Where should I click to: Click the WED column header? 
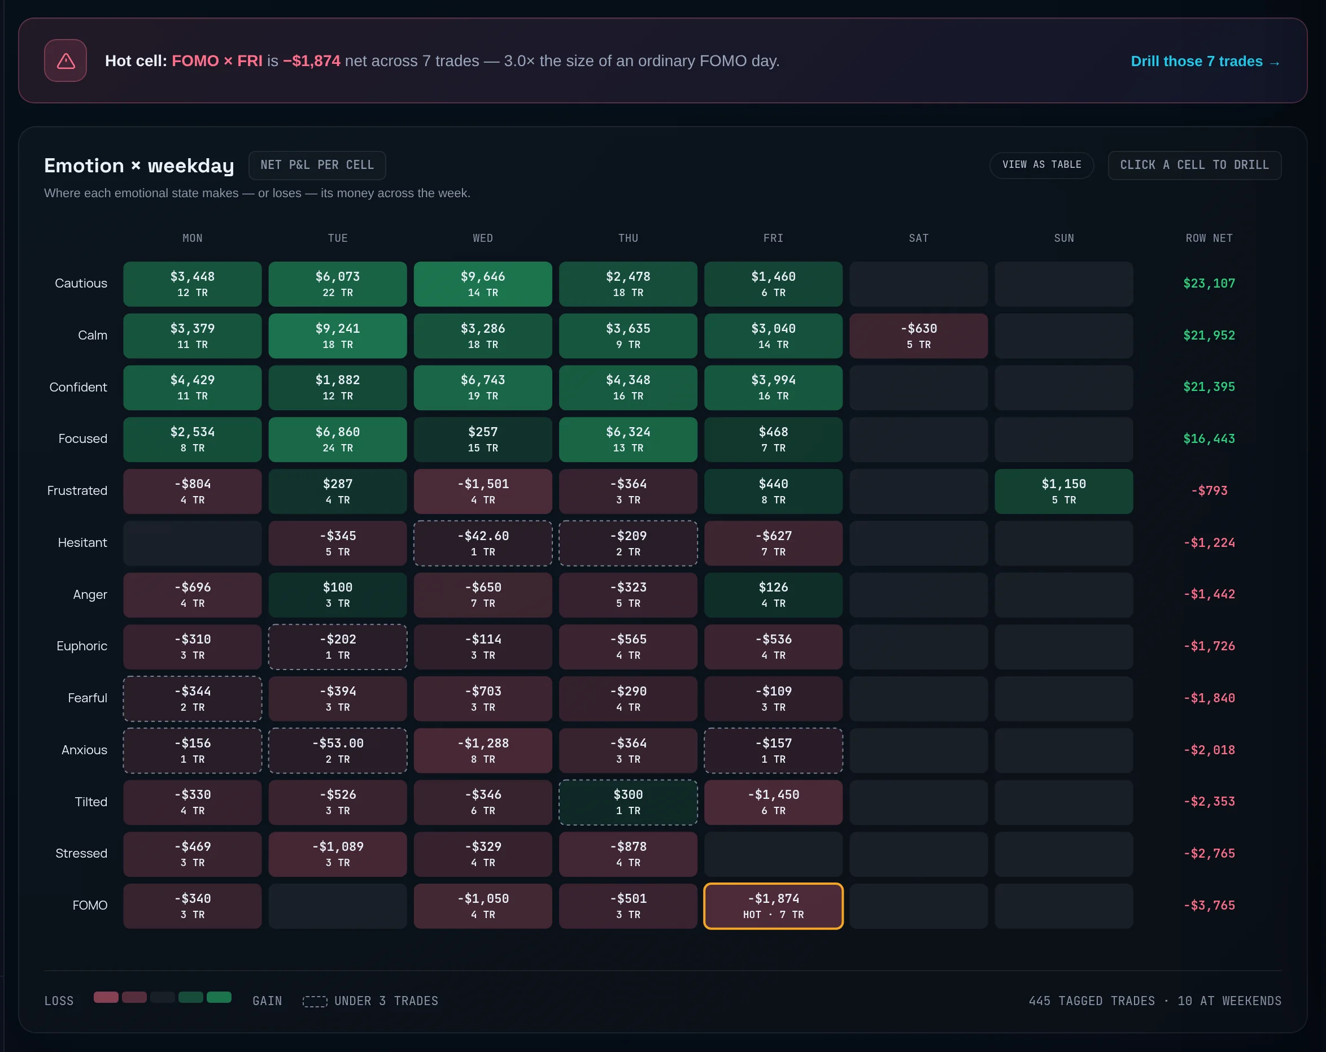click(x=483, y=238)
